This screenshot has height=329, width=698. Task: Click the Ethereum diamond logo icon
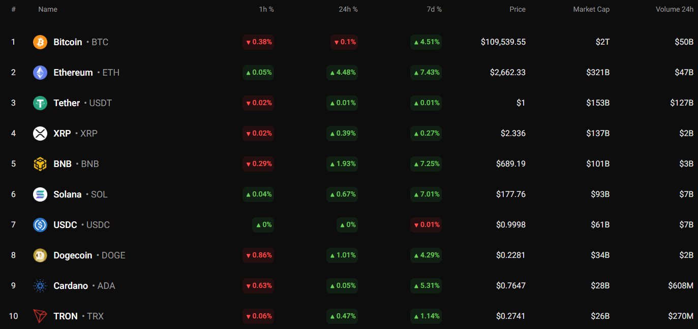[40, 73]
